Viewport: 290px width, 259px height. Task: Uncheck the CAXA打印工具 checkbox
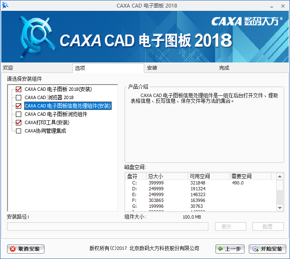click(18, 122)
